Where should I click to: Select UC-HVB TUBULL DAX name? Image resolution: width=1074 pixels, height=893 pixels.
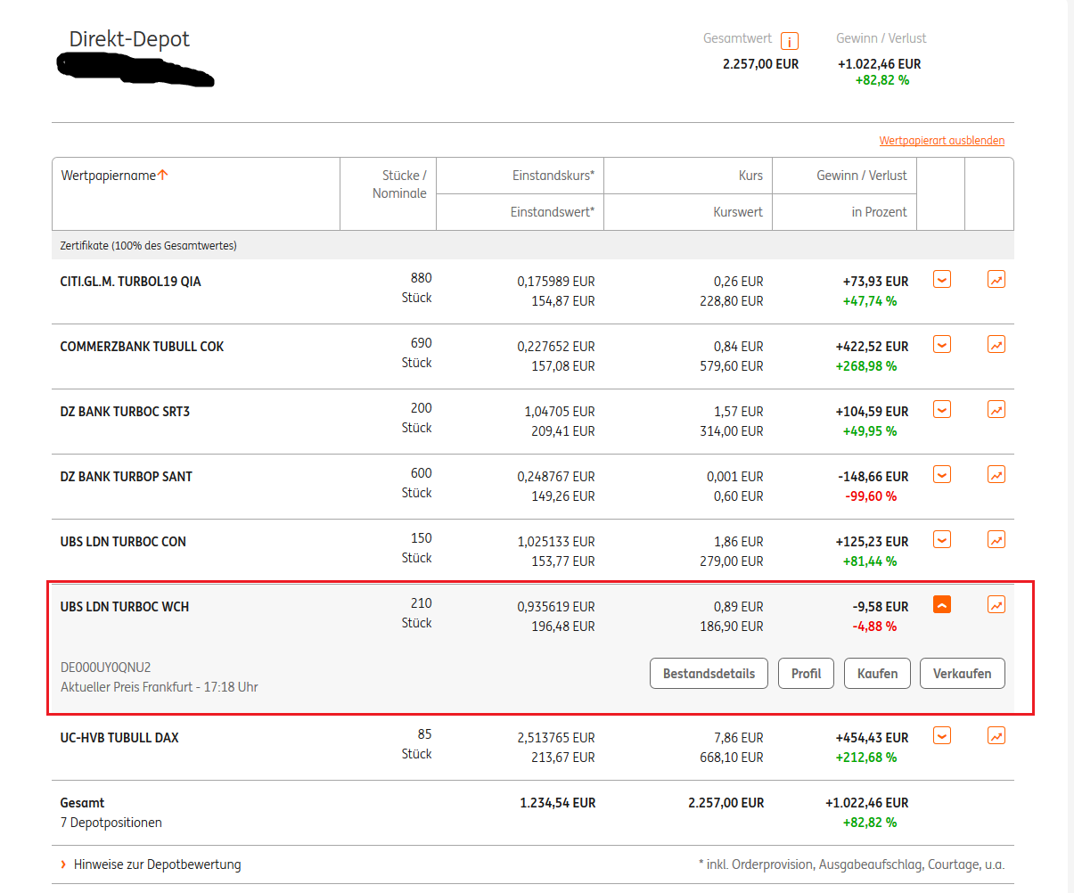[119, 738]
